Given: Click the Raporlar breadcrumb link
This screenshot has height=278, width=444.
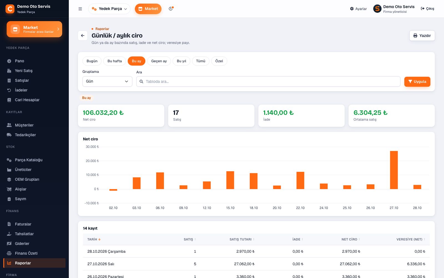Looking at the screenshot, I should [x=102, y=29].
